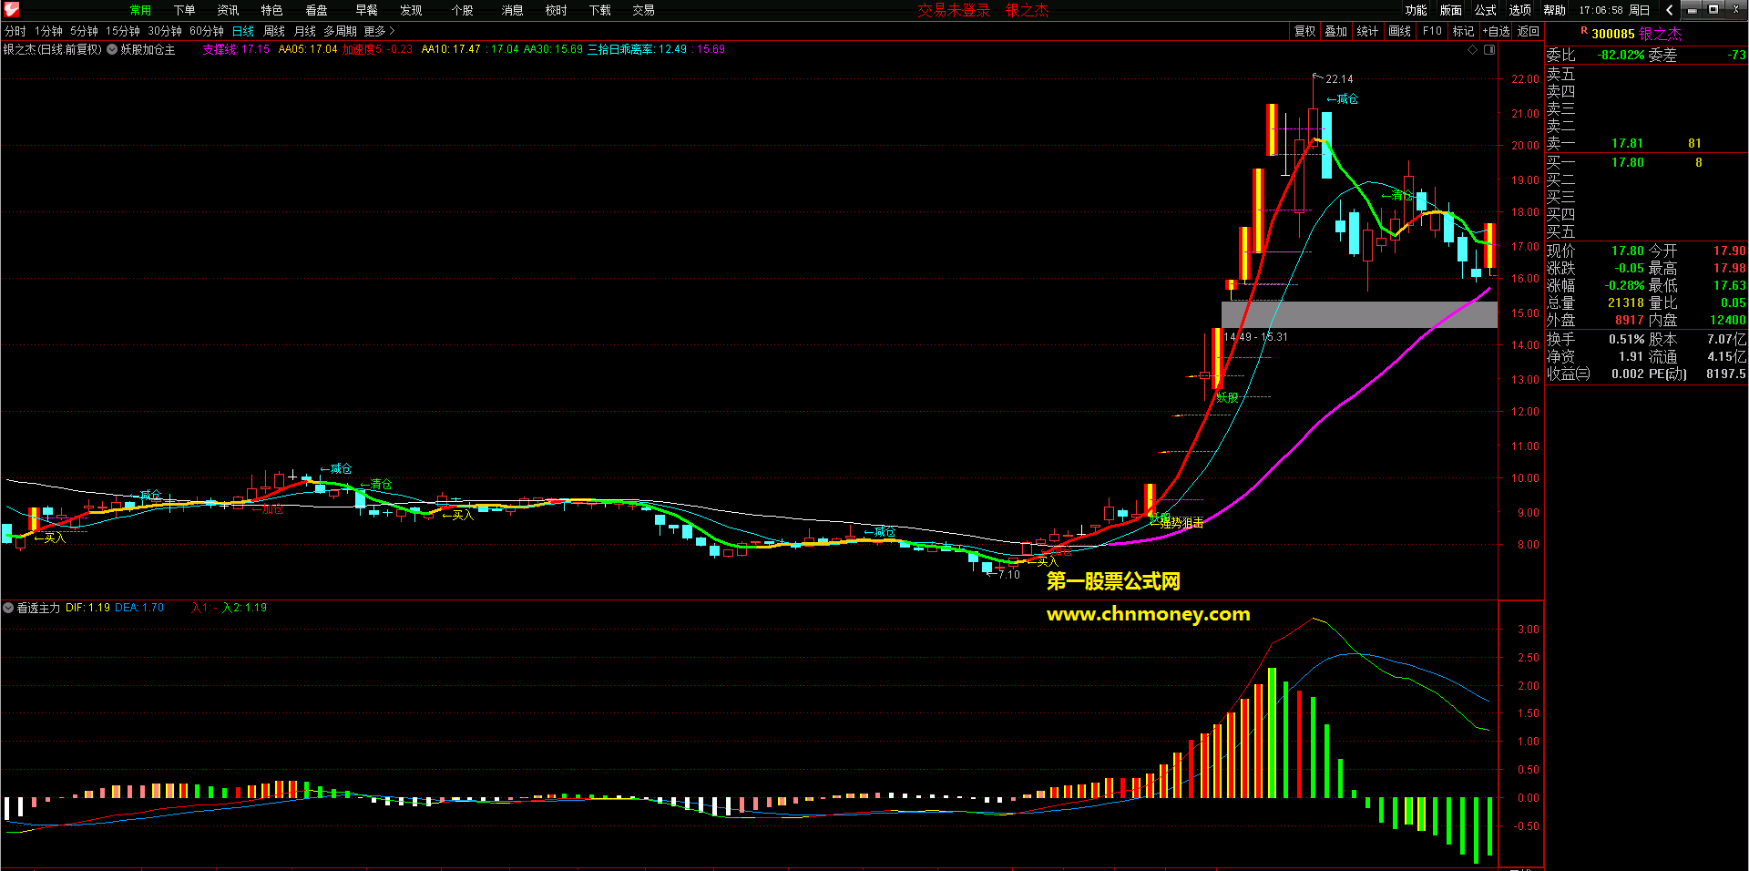Open the F10 company info
This screenshot has width=1749, height=871.
(1432, 31)
